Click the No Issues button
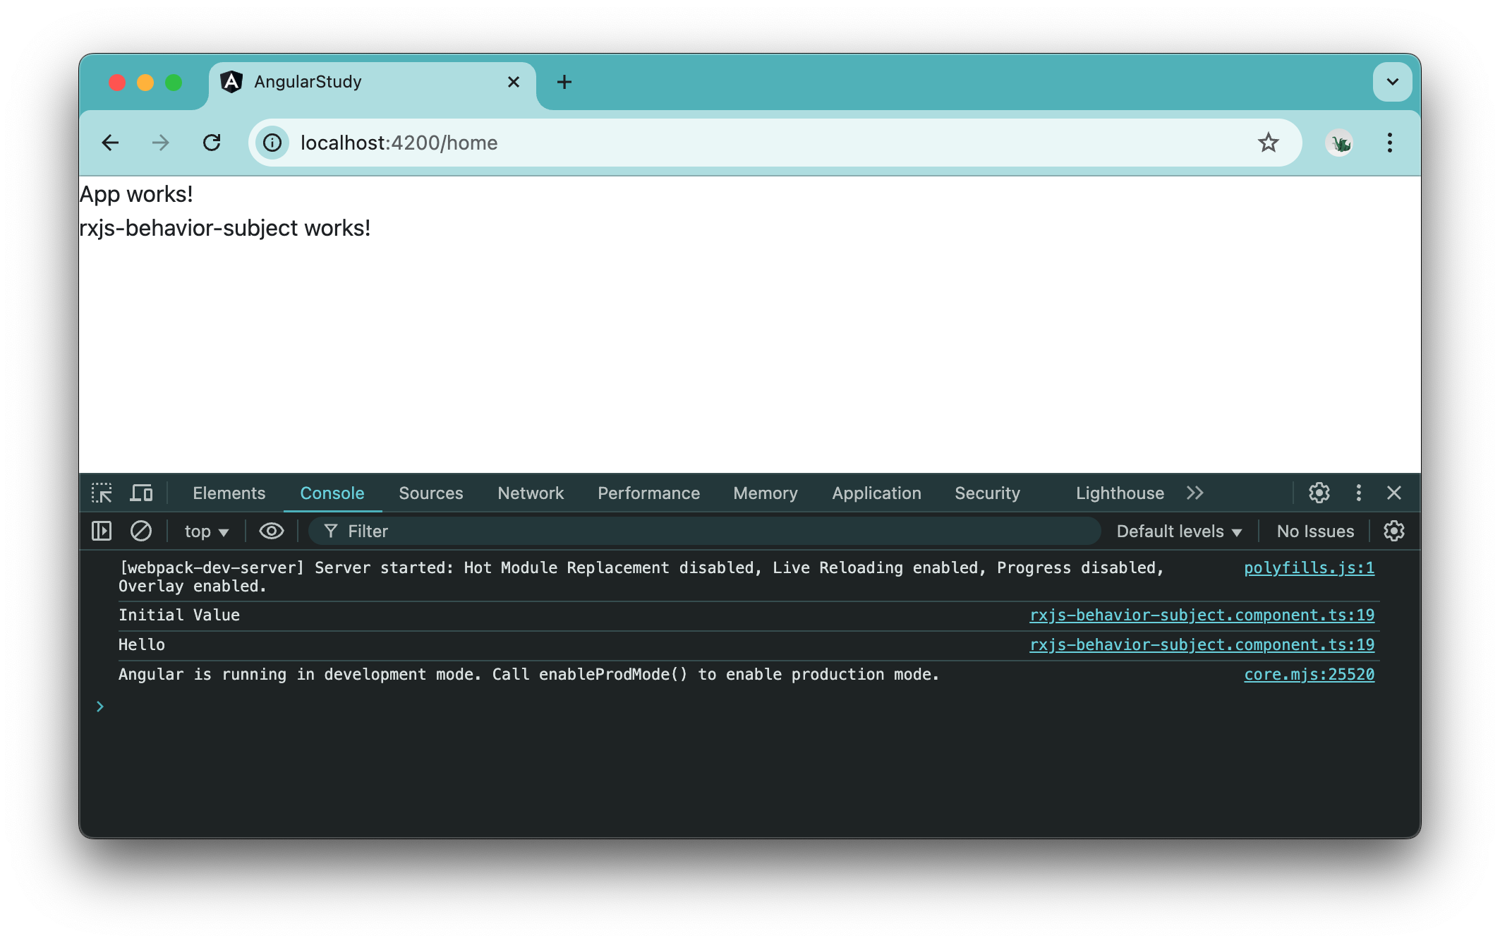This screenshot has height=943, width=1500. (1314, 531)
